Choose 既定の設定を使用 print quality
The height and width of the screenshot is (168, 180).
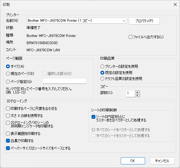103,73
